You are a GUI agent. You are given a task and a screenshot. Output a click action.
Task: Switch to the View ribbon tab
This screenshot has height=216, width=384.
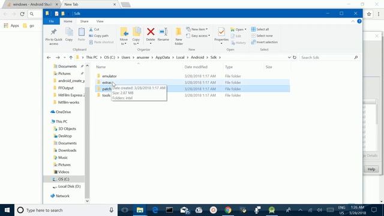100,22
